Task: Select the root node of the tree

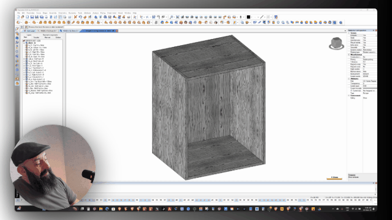Action: tap(32, 41)
